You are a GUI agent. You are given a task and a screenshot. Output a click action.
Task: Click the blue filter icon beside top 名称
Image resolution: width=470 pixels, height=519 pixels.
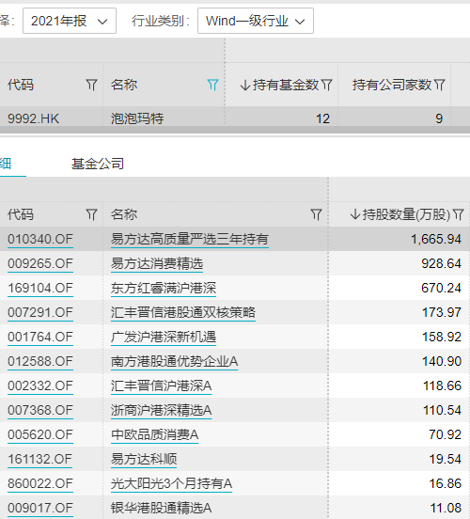(x=212, y=85)
